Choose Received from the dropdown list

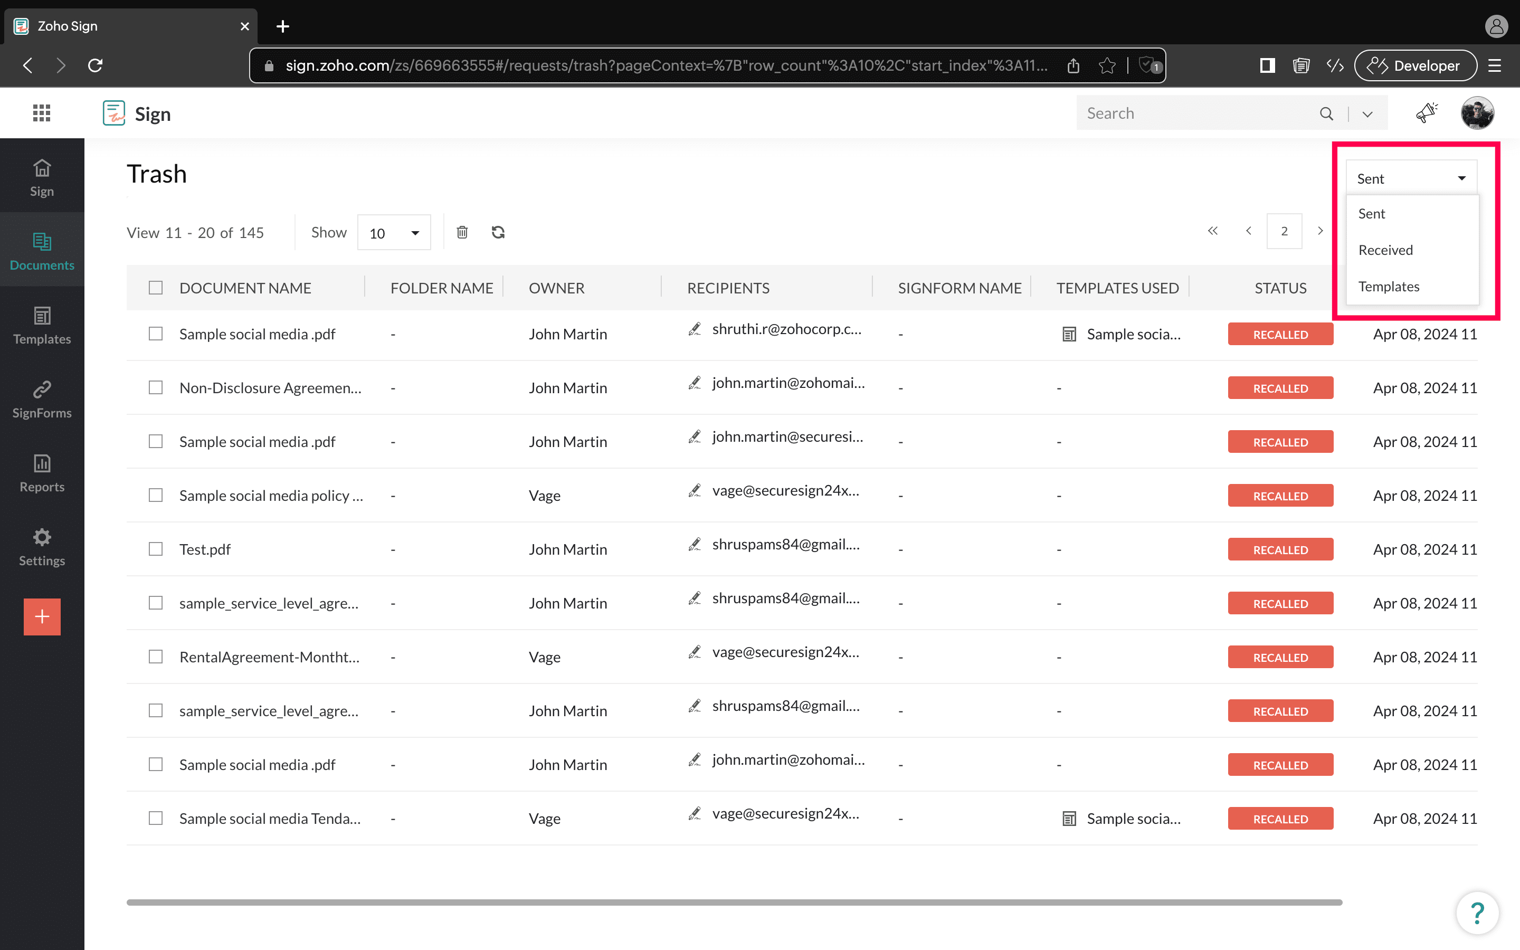(x=1385, y=250)
